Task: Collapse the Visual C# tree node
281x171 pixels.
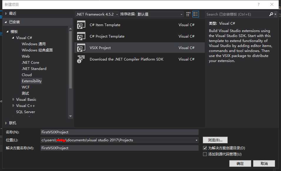Action: coord(13,38)
